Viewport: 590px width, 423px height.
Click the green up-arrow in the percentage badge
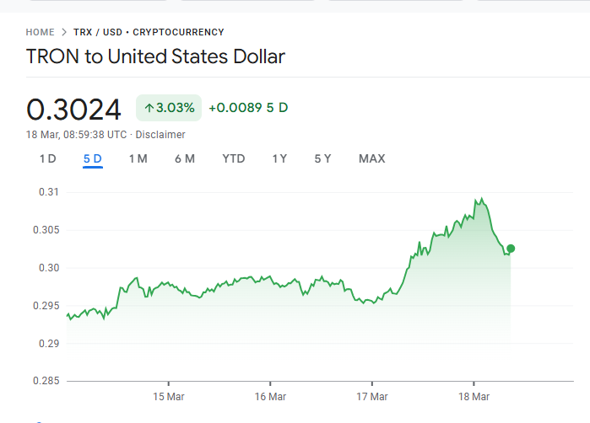(149, 108)
